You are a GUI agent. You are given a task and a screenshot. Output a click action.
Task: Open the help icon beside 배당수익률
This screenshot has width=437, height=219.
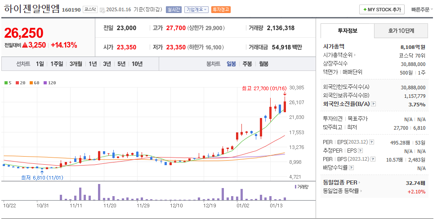click(x=351, y=168)
